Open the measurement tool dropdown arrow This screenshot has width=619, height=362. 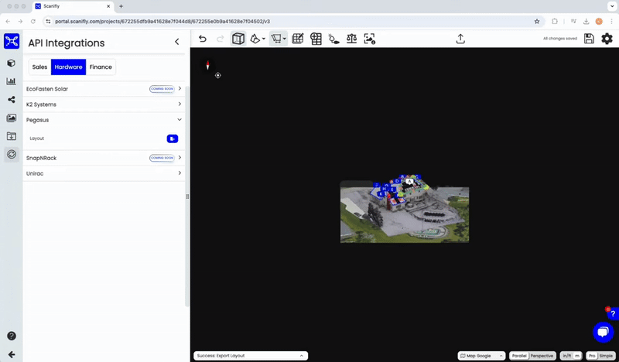[x=285, y=39]
